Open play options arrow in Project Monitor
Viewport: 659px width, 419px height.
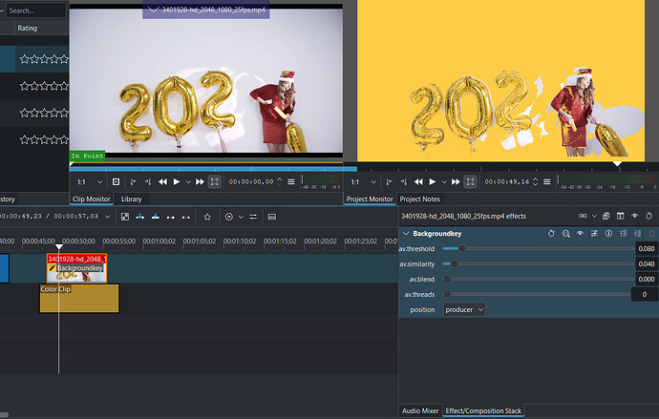click(444, 182)
